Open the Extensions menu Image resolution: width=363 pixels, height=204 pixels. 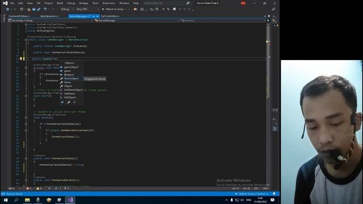pyautogui.click(x=108, y=3)
